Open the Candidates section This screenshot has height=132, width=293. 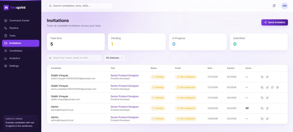(x=21, y=51)
